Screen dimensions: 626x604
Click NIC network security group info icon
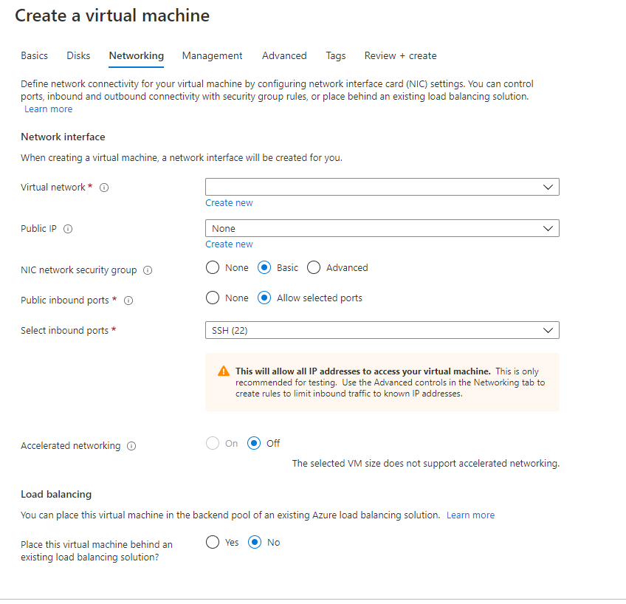148,270
